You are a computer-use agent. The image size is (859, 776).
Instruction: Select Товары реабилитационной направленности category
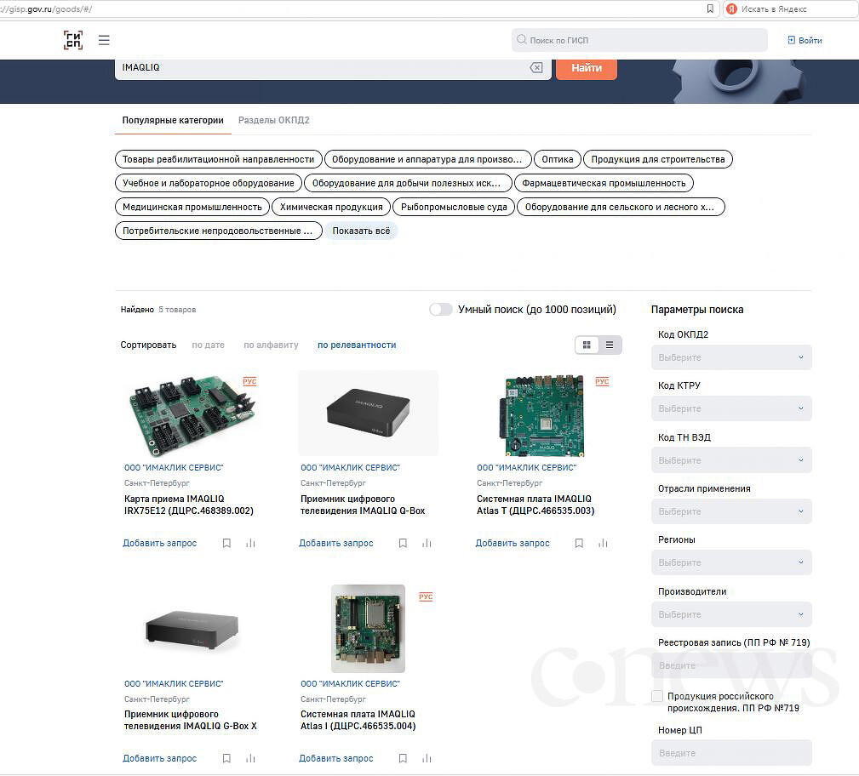[x=218, y=159]
